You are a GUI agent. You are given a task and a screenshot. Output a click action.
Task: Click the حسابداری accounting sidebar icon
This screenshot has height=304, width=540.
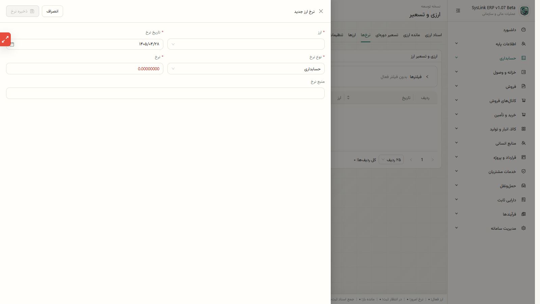(523, 58)
